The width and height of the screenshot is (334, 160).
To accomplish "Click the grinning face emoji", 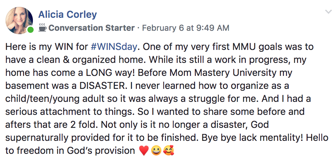I will pyautogui.click(x=156, y=151).
